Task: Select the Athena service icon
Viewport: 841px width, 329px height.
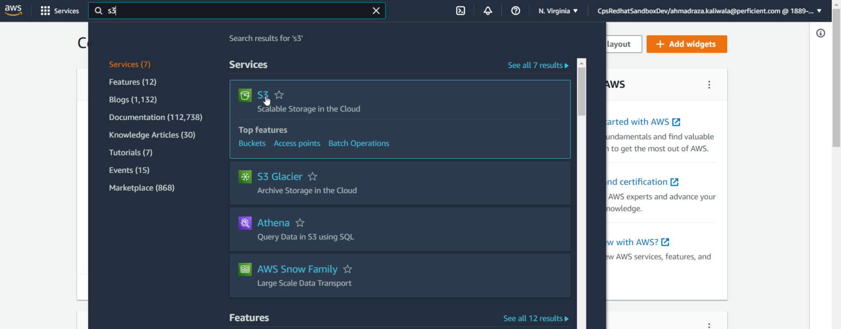Action: 245,223
